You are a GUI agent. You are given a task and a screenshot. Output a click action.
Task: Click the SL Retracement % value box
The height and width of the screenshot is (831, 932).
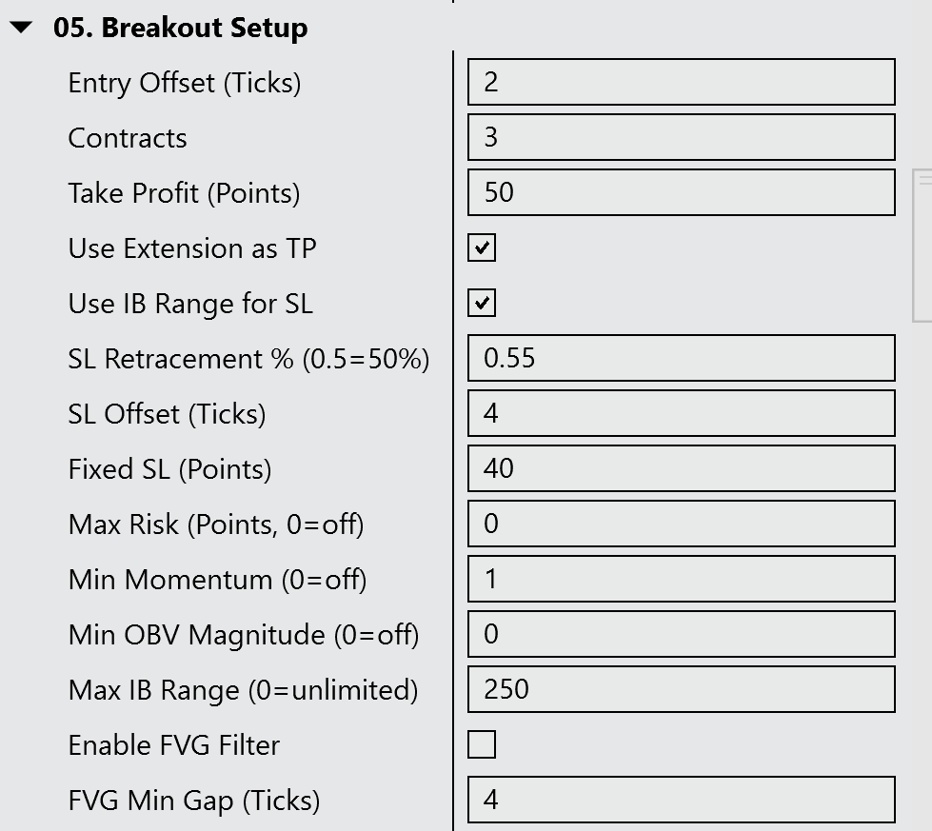coord(681,359)
